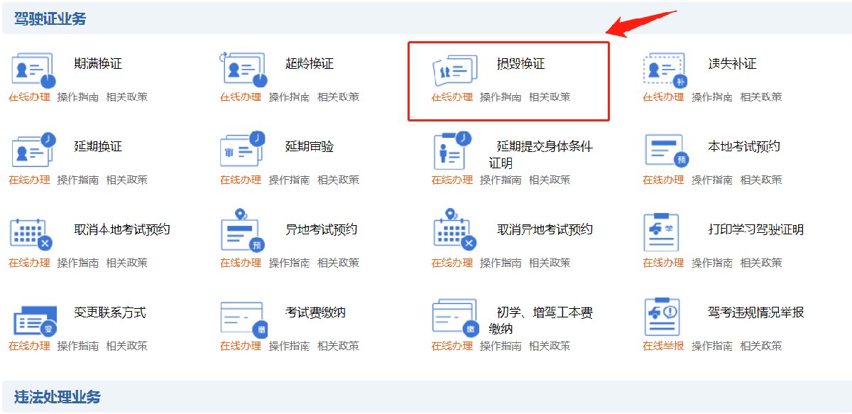Open 操作指南 under 考试费缴纳
Viewport: 852px width, 414px height.
tap(289, 347)
